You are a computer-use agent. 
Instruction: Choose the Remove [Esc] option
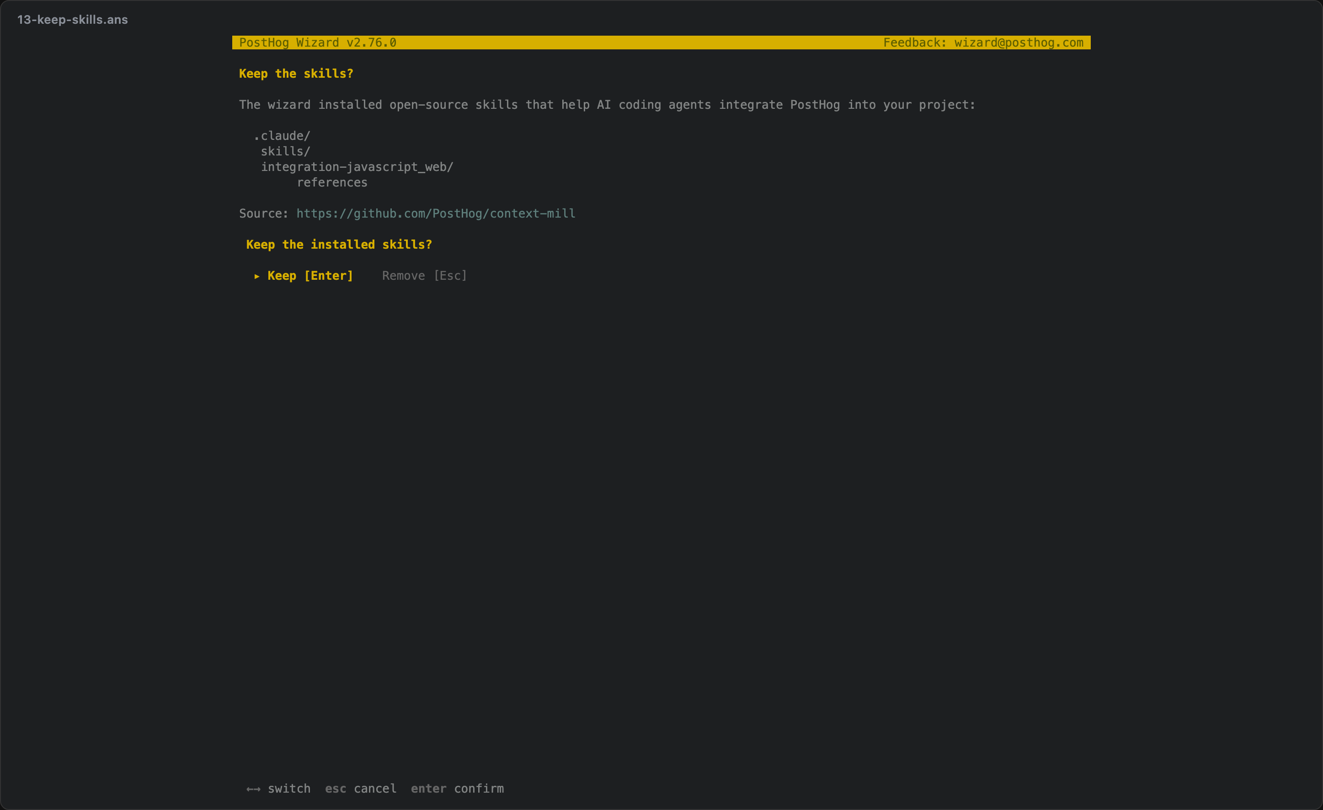[x=425, y=276]
